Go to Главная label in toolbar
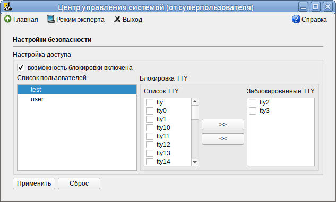336x202 pixels. click(25, 20)
